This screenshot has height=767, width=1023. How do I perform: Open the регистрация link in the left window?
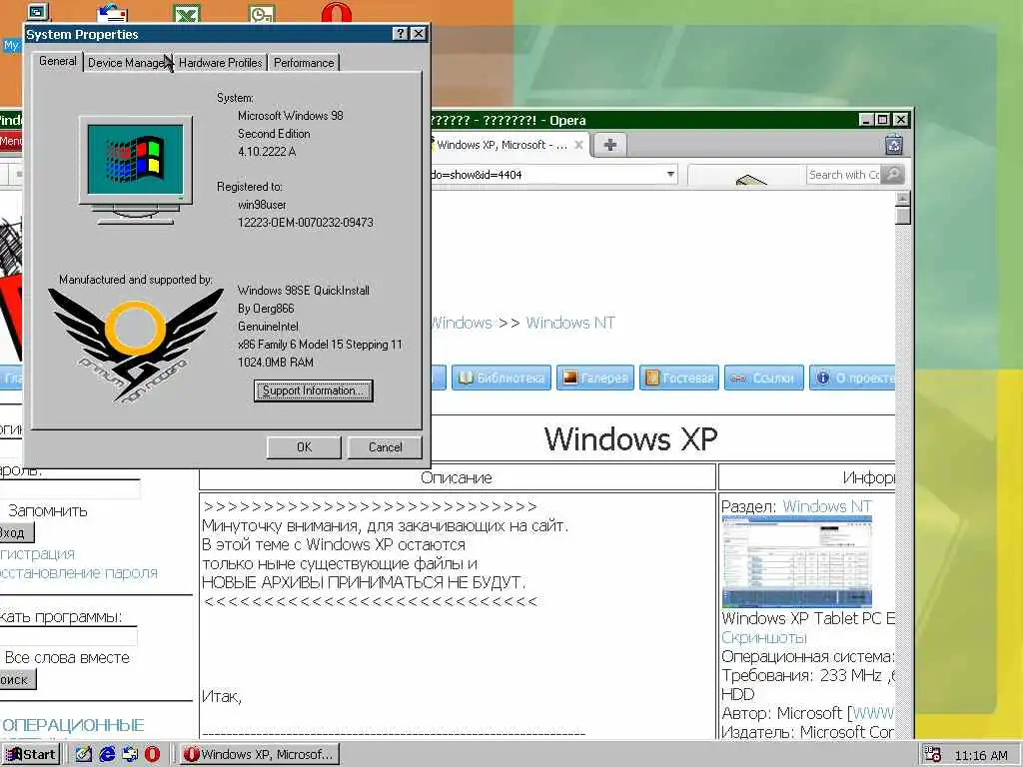pos(37,553)
